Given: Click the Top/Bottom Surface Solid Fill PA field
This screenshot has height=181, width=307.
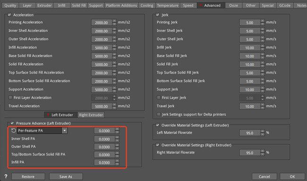Looking at the screenshot, I should tap(104, 155).
